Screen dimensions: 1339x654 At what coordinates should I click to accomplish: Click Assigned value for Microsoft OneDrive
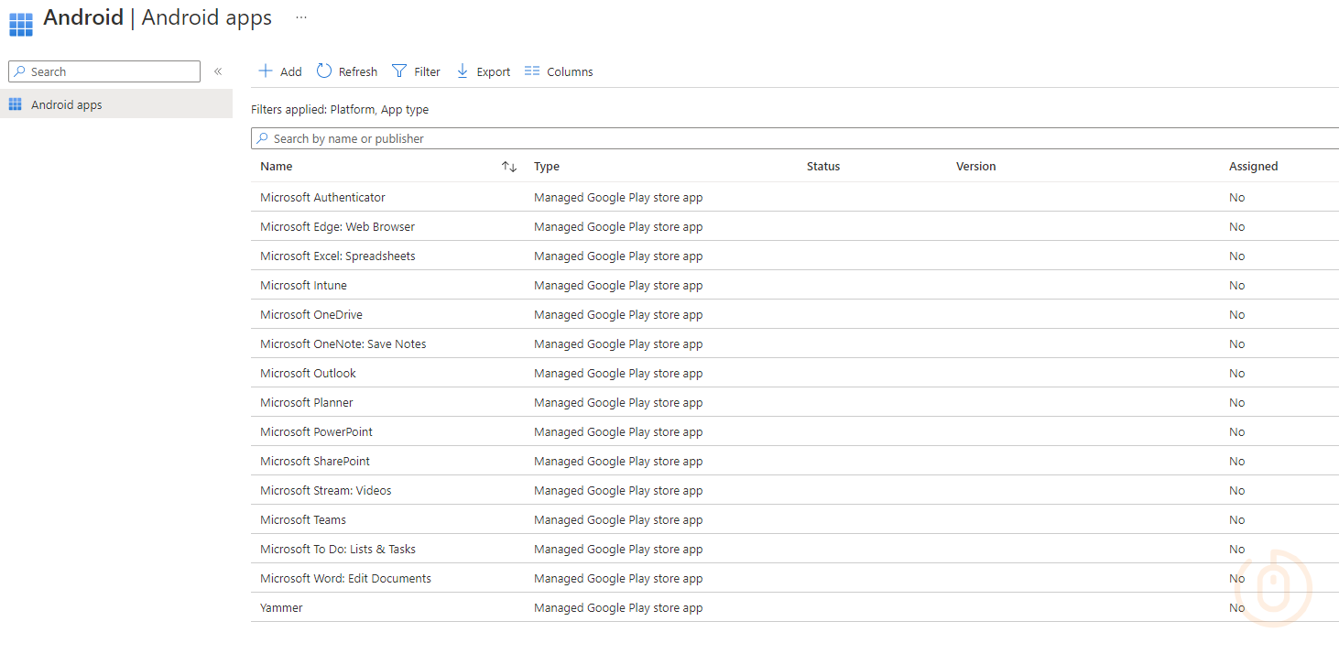[x=1237, y=314]
